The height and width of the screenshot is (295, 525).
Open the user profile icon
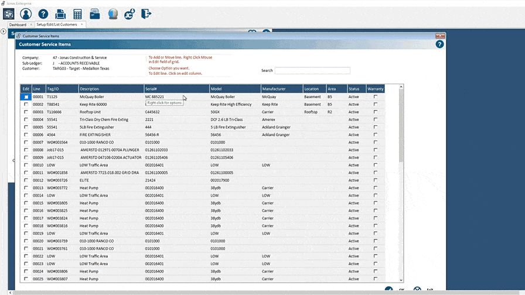[26, 14]
